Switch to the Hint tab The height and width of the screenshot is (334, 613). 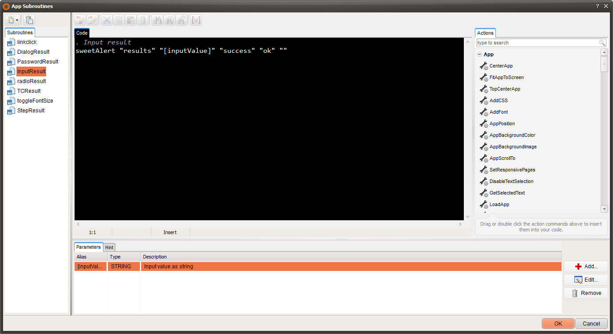109,247
